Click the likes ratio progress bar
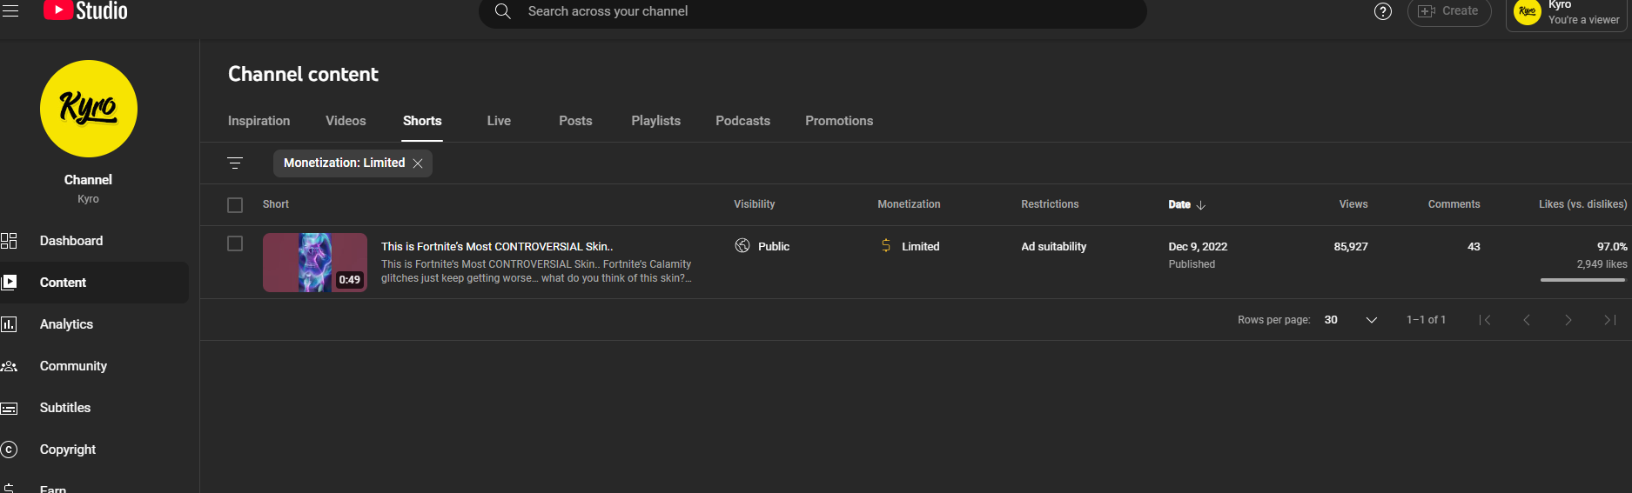Screen dimensions: 1632x493 [x=1582, y=280]
